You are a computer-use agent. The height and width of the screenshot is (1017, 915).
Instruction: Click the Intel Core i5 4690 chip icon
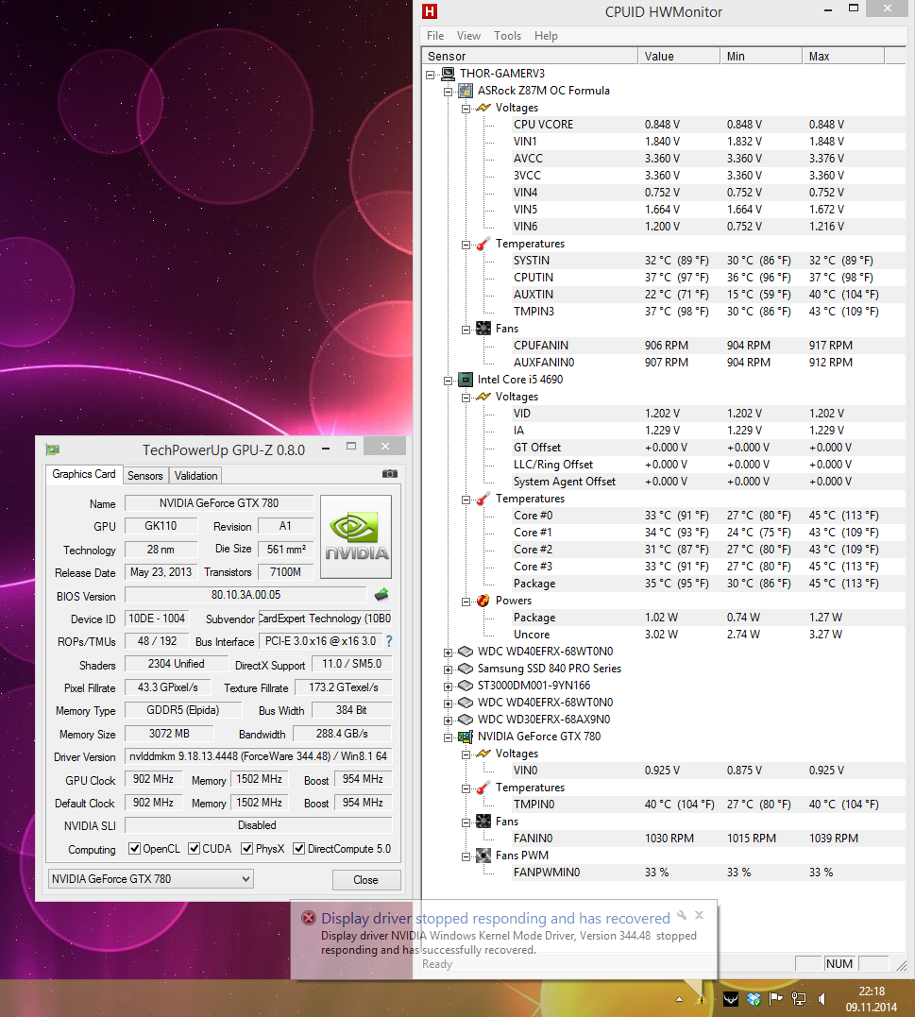466,380
